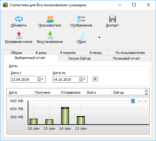Image resolution: width=156 pixels, height=141 pixels.
Task: Open the Сессии Dial-up tab
Action: click(x=79, y=58)
